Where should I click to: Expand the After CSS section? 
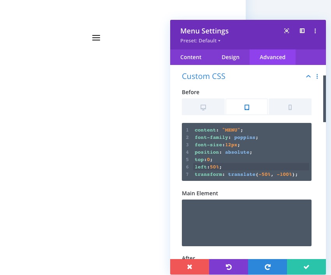188,258
